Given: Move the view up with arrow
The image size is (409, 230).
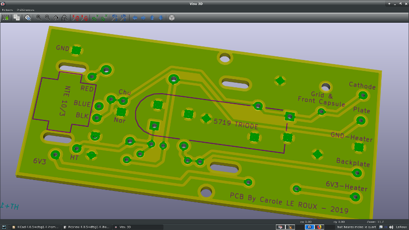Looking at the screenshot, I should 152,18.
